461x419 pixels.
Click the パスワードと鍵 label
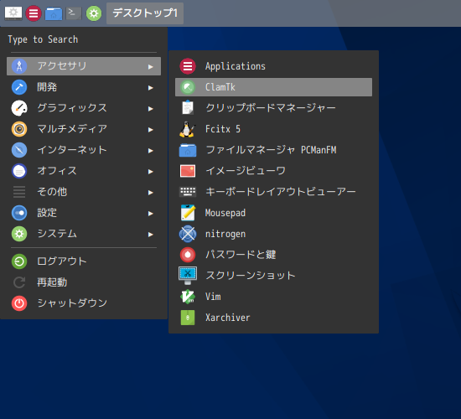tap(241, 255)
